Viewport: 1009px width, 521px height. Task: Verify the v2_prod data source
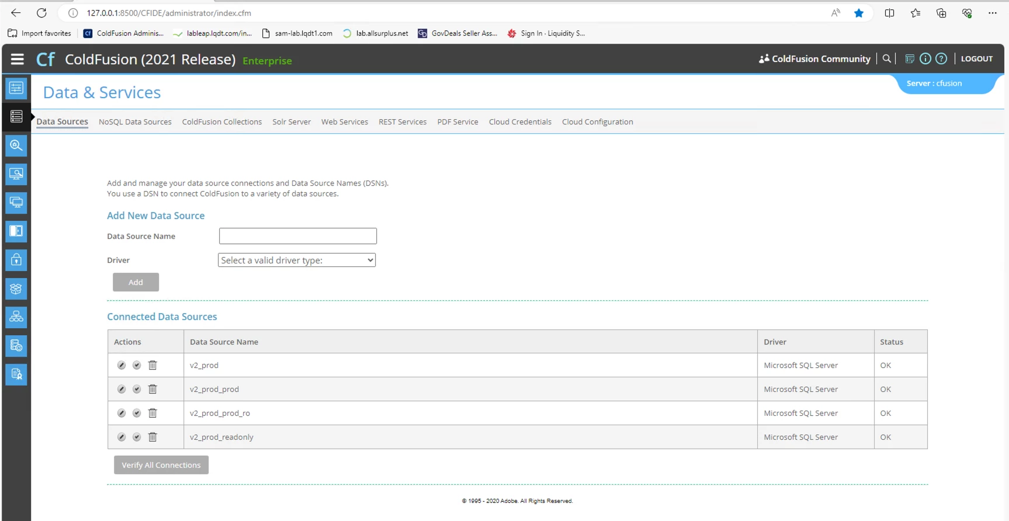(137, 365)
